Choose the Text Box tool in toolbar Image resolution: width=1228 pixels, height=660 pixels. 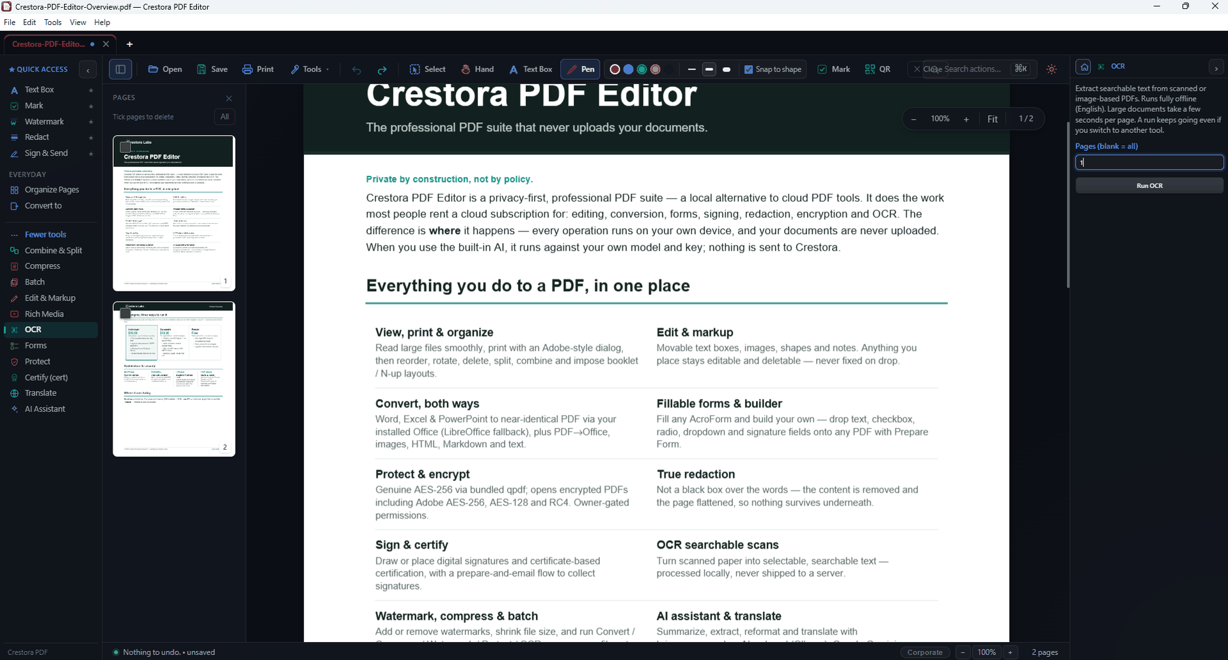coord(531,69)
